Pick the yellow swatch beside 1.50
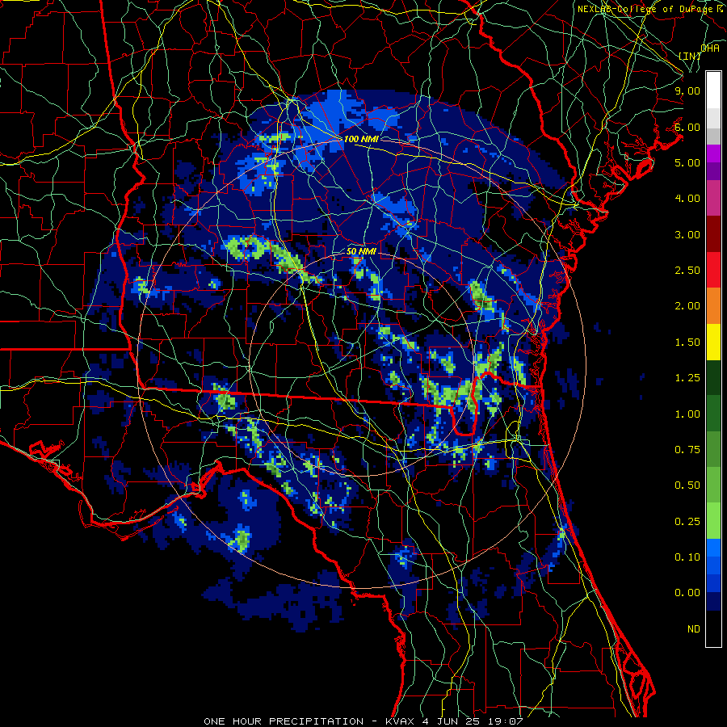 click(x=713, y=342)
